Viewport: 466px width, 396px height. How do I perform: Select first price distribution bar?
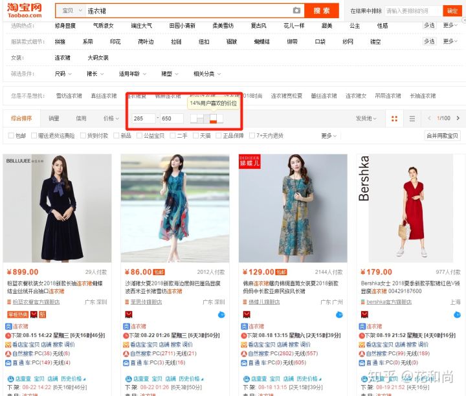point(194,118)
